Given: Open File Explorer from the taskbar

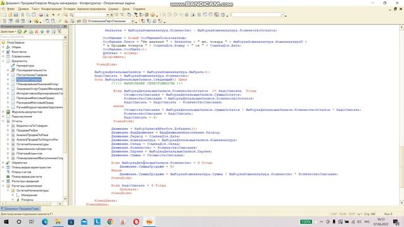Looking at the screenshot, I should 58,221.
